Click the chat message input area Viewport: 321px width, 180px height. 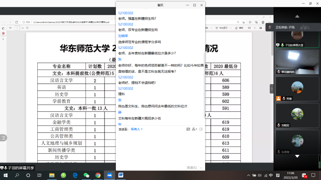tap(160, 148)
